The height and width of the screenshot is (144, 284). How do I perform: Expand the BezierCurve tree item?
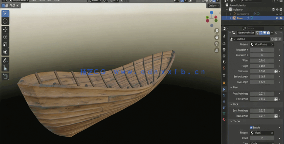pos(230,14)
